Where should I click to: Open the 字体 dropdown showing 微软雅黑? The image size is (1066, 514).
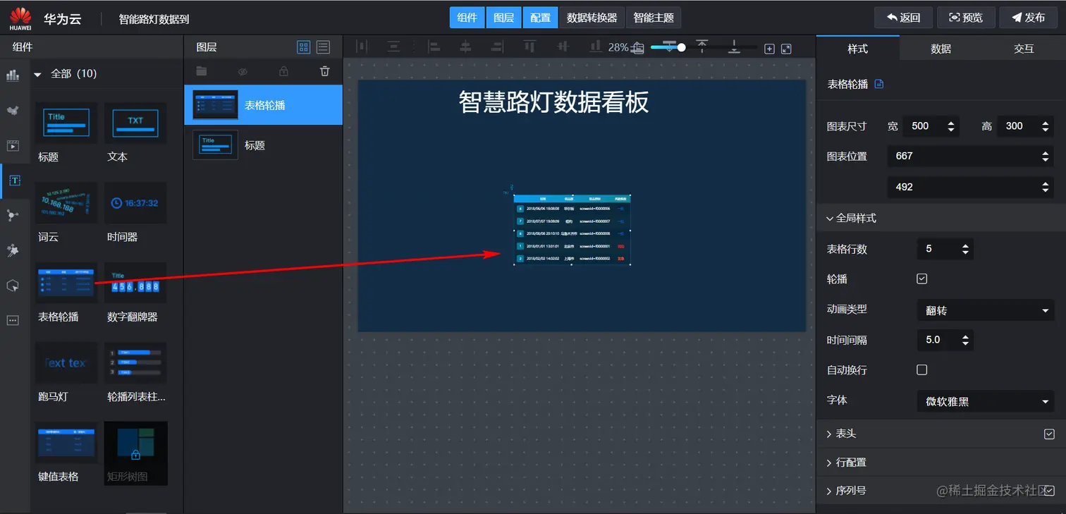[986, 401]
